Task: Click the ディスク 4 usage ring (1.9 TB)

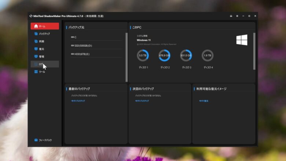Action: pos(208,55)
